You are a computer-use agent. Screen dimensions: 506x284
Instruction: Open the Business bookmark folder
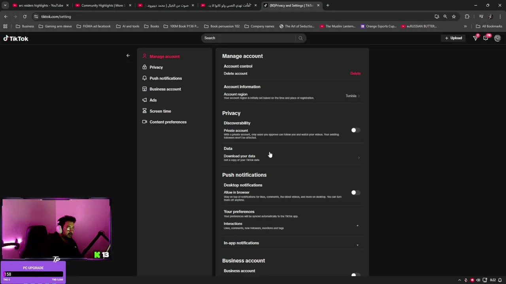25,26
